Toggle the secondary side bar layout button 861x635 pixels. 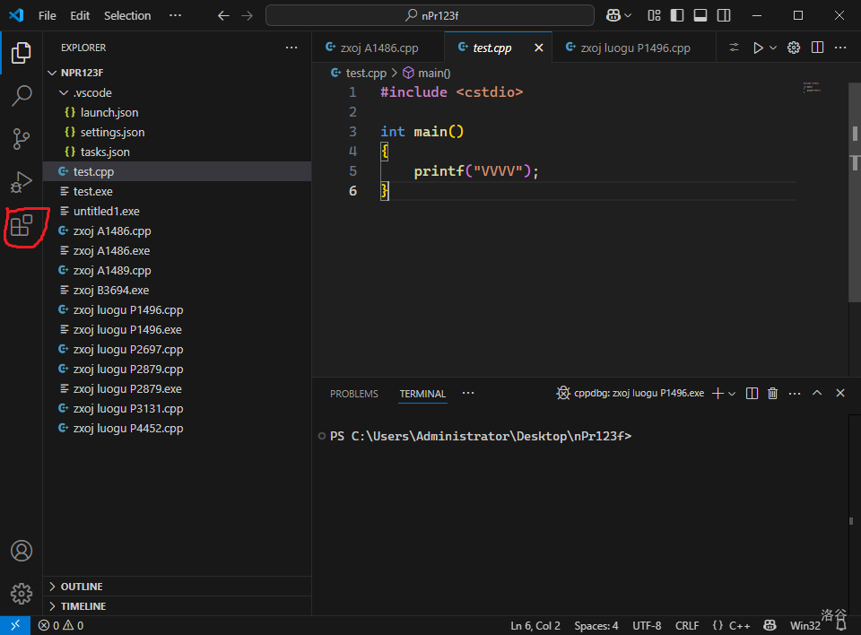(x=723, y=15)
